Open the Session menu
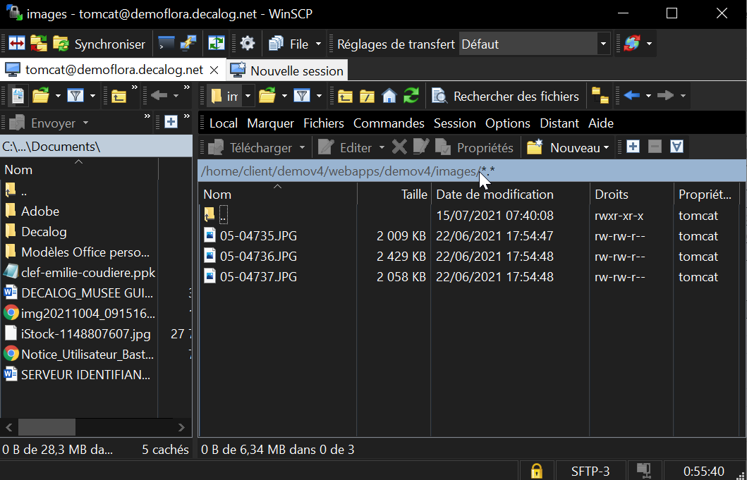 pyautogui.click(x=454, y=123)
